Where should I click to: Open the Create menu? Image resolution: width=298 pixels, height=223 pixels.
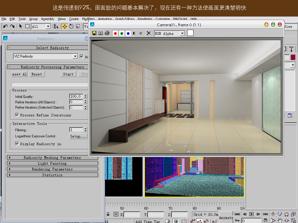74,19
